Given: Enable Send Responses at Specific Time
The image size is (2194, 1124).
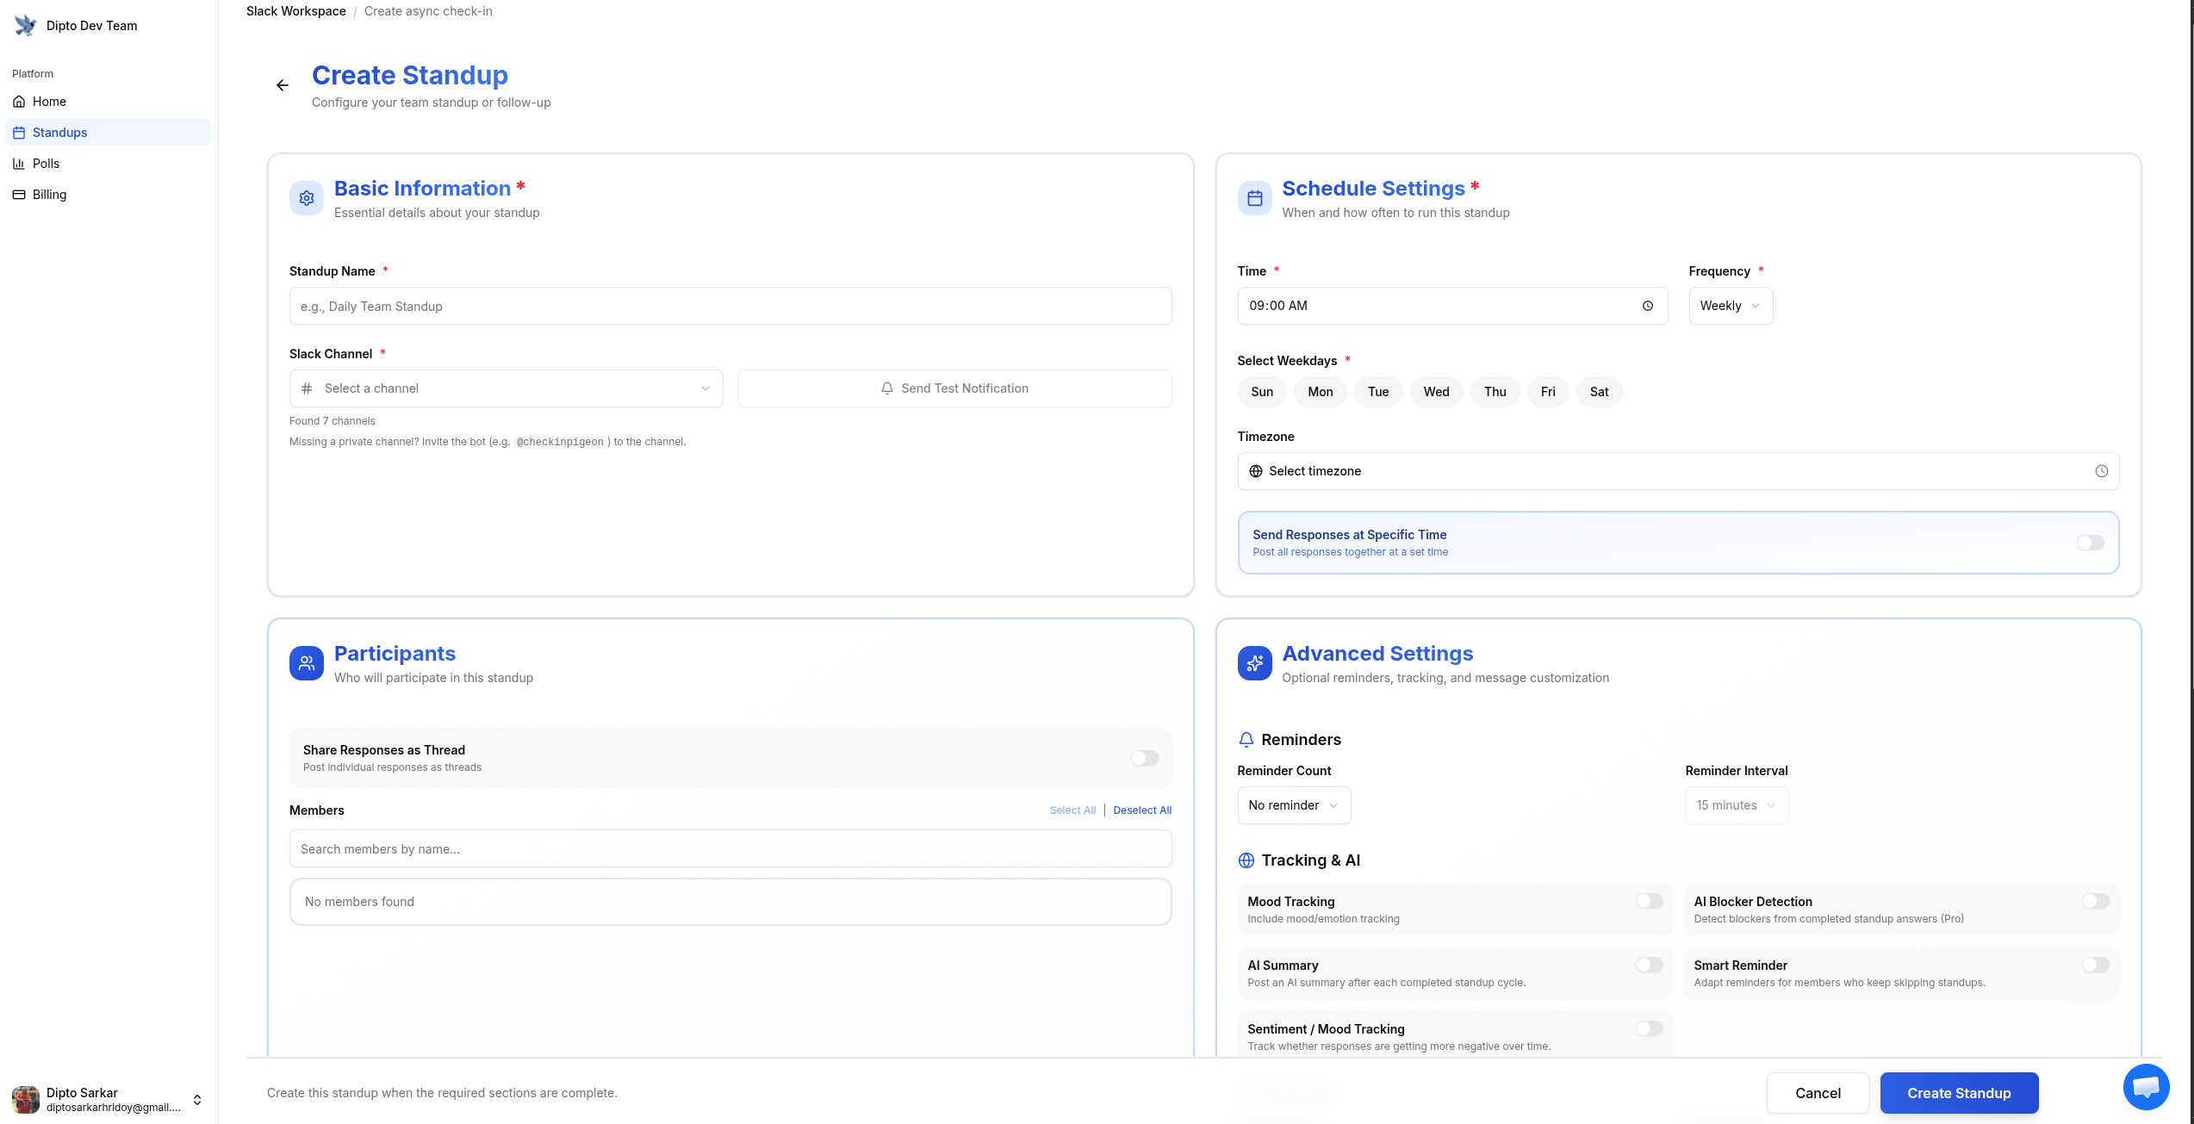Looking at the screenshot, I should coord(2090,543).
